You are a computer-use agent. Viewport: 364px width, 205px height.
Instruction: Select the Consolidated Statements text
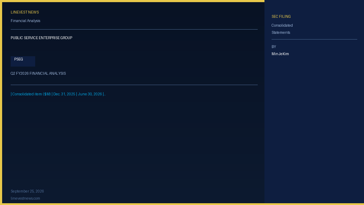pos(282,29)
